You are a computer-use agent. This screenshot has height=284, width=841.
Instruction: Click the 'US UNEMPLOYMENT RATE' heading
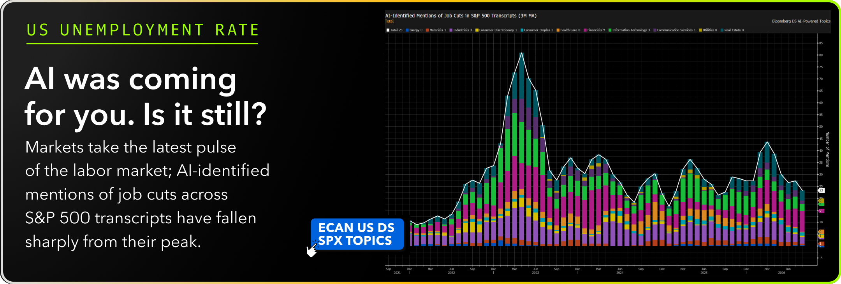[x=143, y=30]
